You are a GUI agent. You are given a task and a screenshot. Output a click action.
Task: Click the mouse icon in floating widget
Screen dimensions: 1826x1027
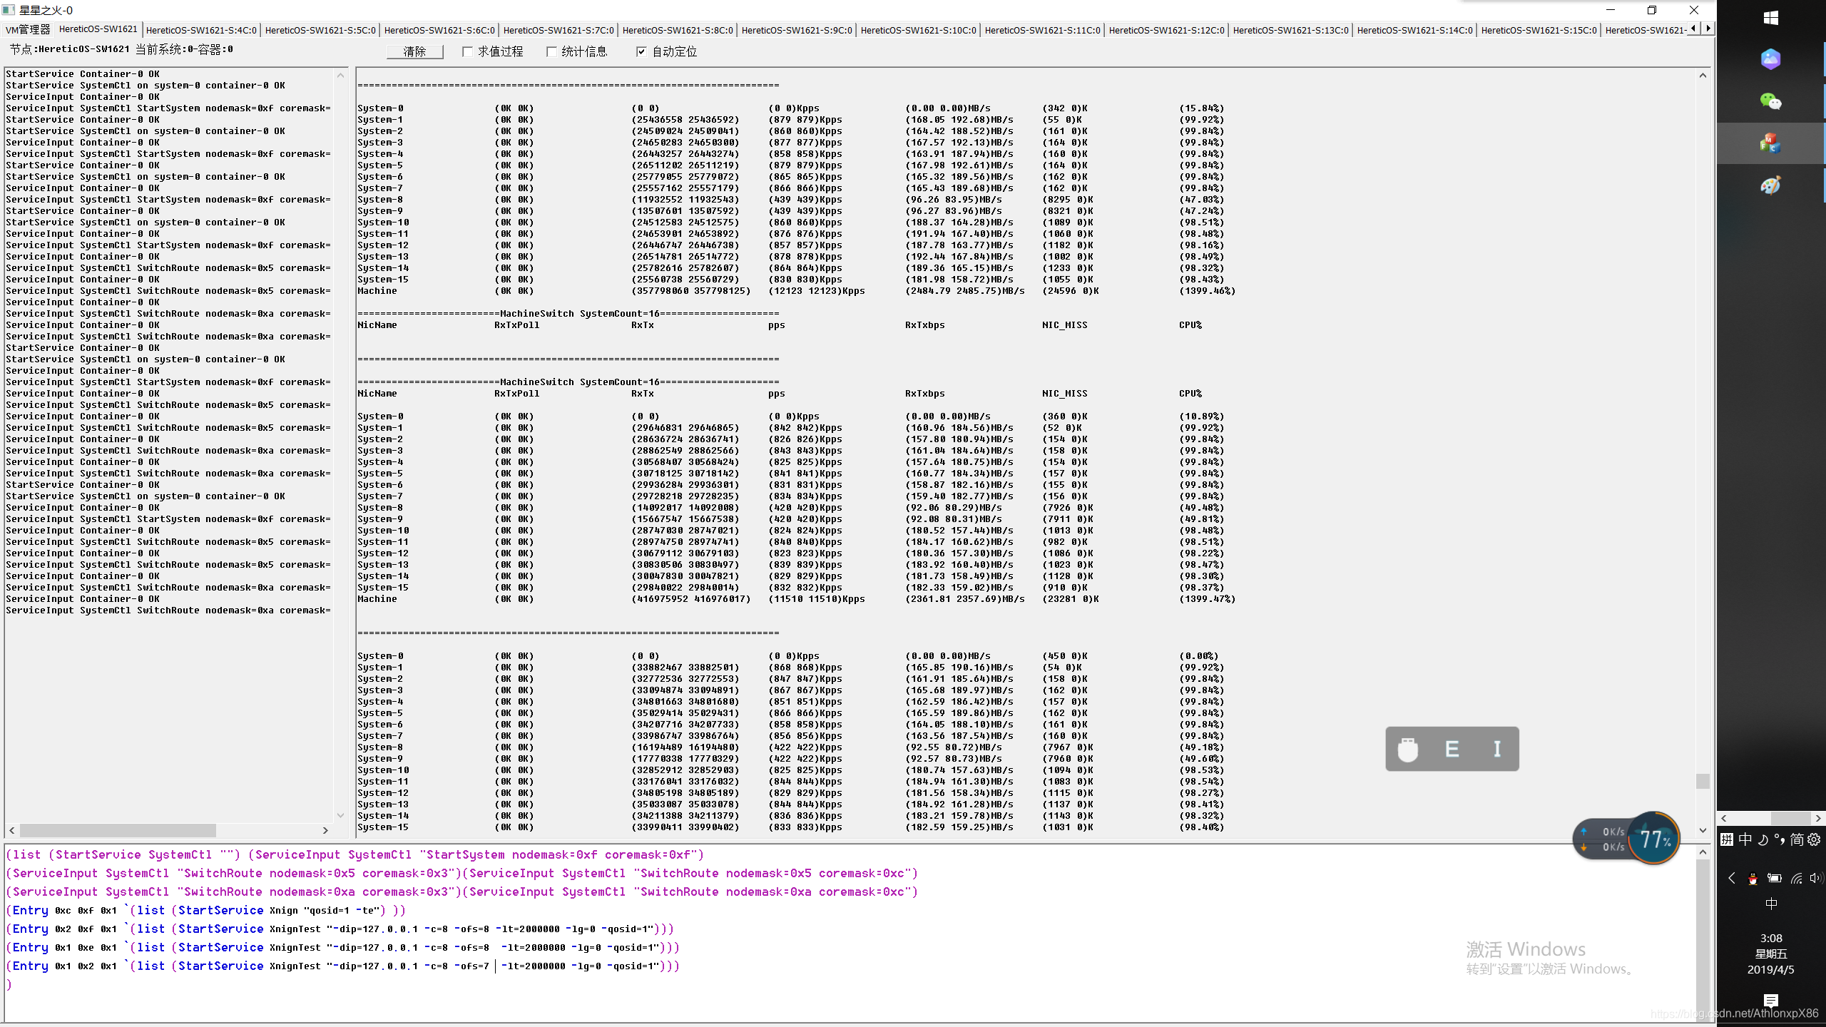(1408, 749)
